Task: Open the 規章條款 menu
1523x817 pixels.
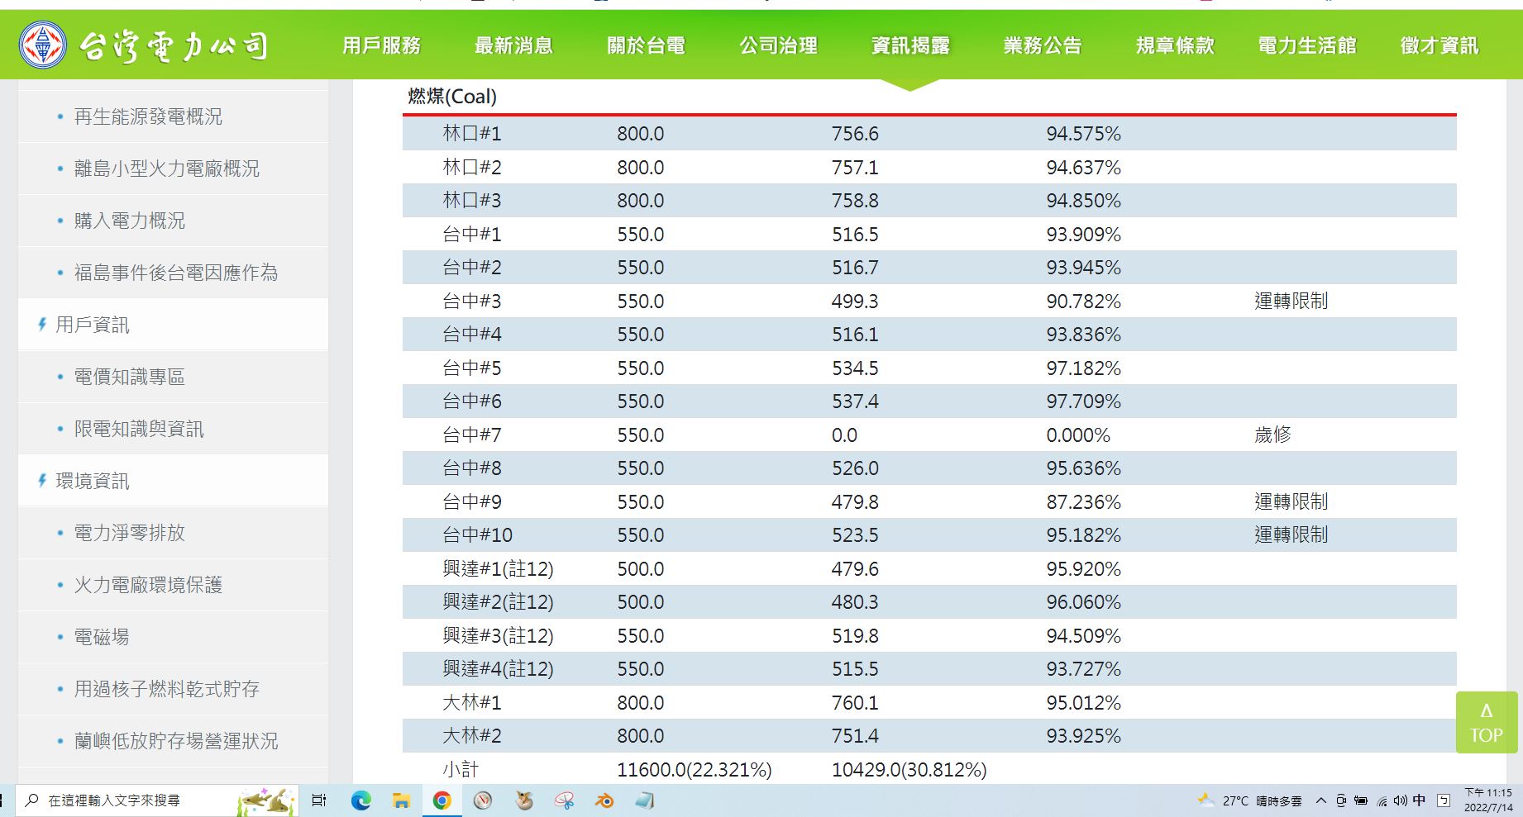Action: 1175,45
